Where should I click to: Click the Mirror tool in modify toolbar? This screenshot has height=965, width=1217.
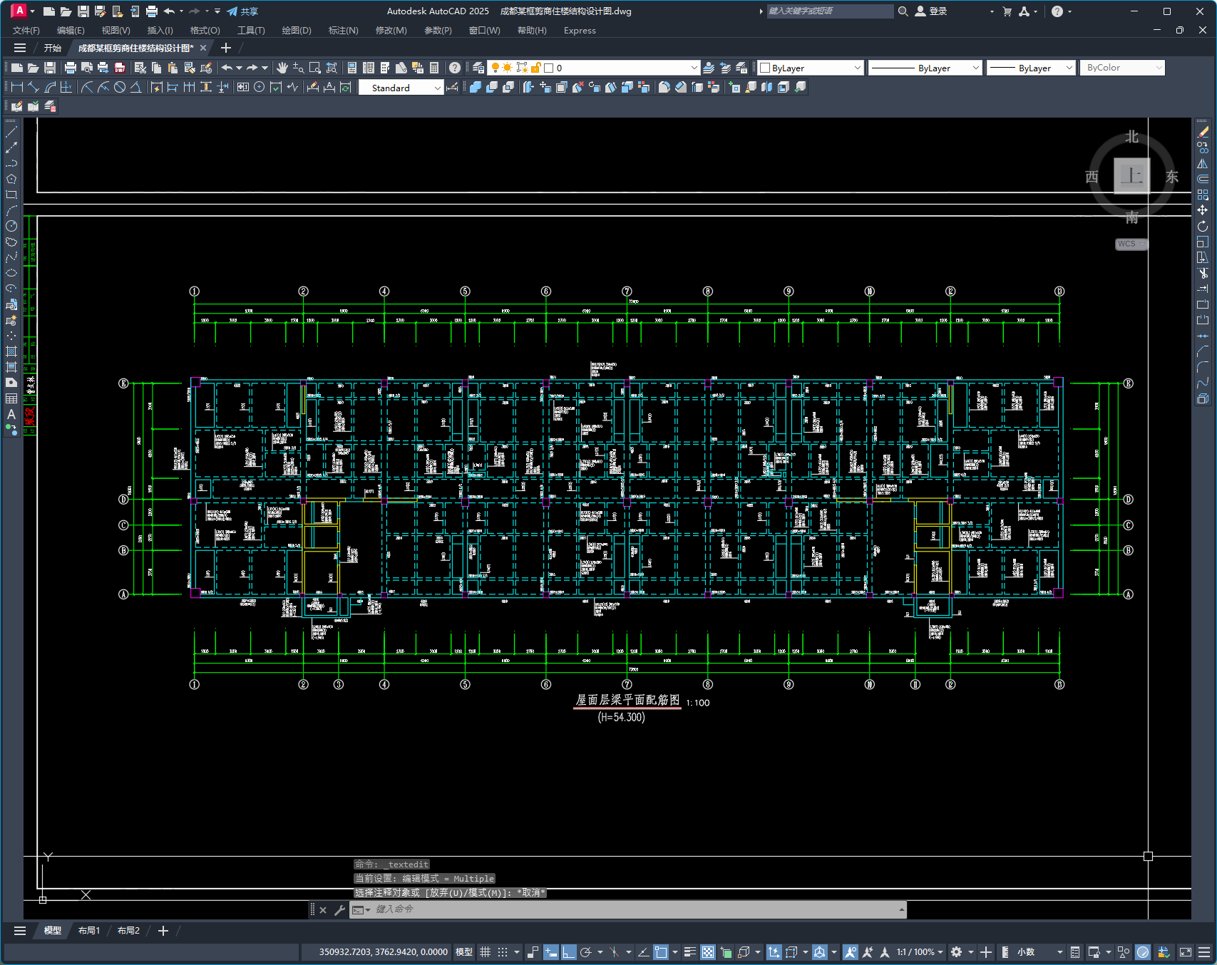click(1203, 163)
